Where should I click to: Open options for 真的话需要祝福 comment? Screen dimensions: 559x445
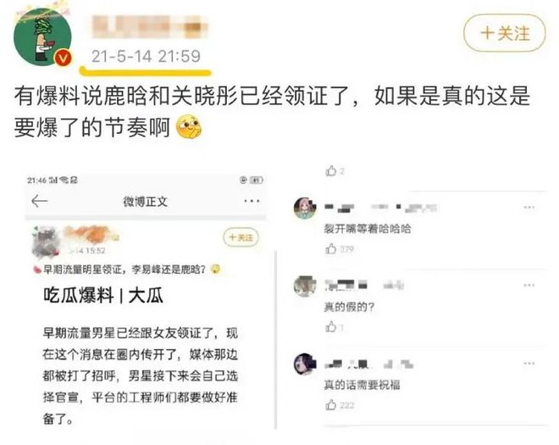(x=529, y=364)
